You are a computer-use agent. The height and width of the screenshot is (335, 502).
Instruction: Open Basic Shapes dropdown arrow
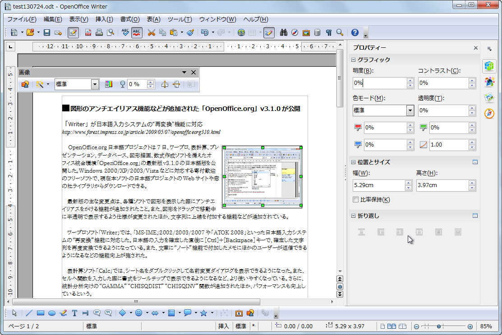tap(131, 313)
